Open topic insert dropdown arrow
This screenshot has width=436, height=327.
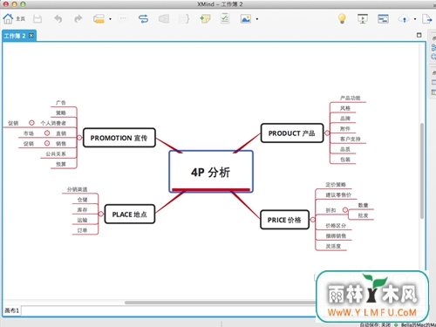point(110,19)
